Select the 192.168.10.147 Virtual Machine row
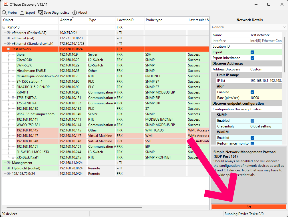This screenshot has height=217, width=288. tap(105, 135)
